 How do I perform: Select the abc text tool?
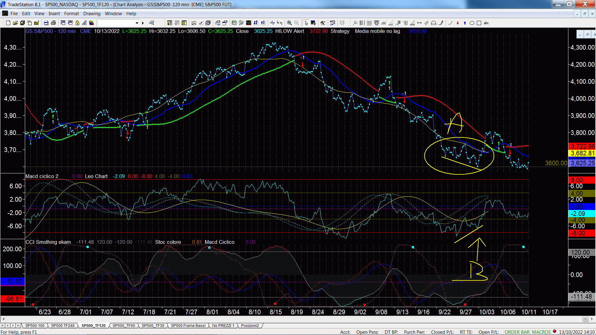486,23
